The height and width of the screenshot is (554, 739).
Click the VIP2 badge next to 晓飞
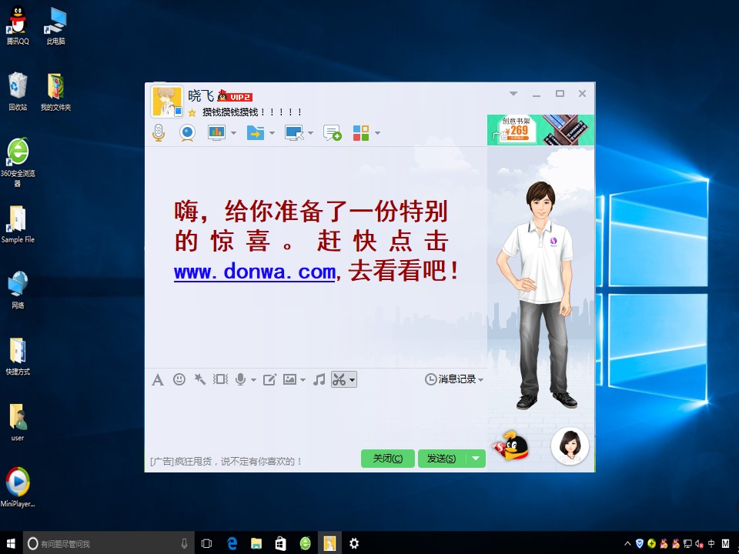(236, 96)
